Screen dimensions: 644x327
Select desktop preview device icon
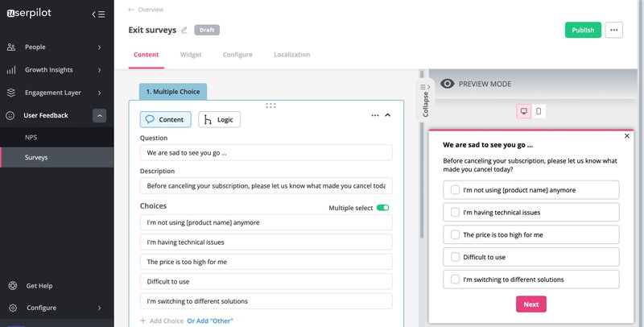point(524,111)
